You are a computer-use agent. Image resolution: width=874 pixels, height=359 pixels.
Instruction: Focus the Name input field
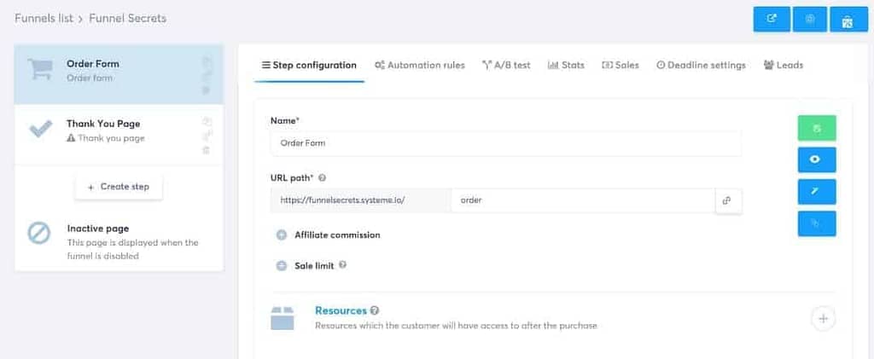505,143
